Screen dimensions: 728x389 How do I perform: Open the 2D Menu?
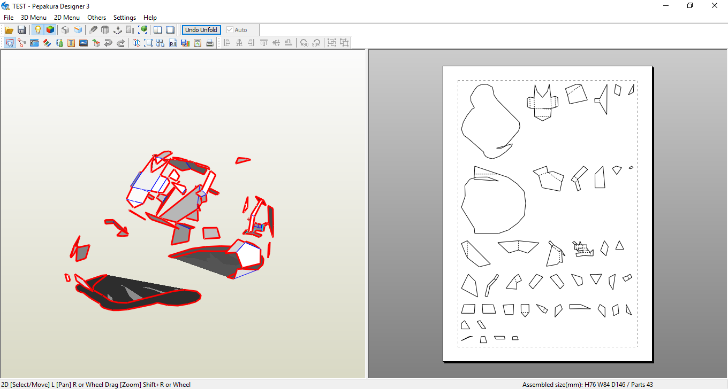(x=67, y=18)
